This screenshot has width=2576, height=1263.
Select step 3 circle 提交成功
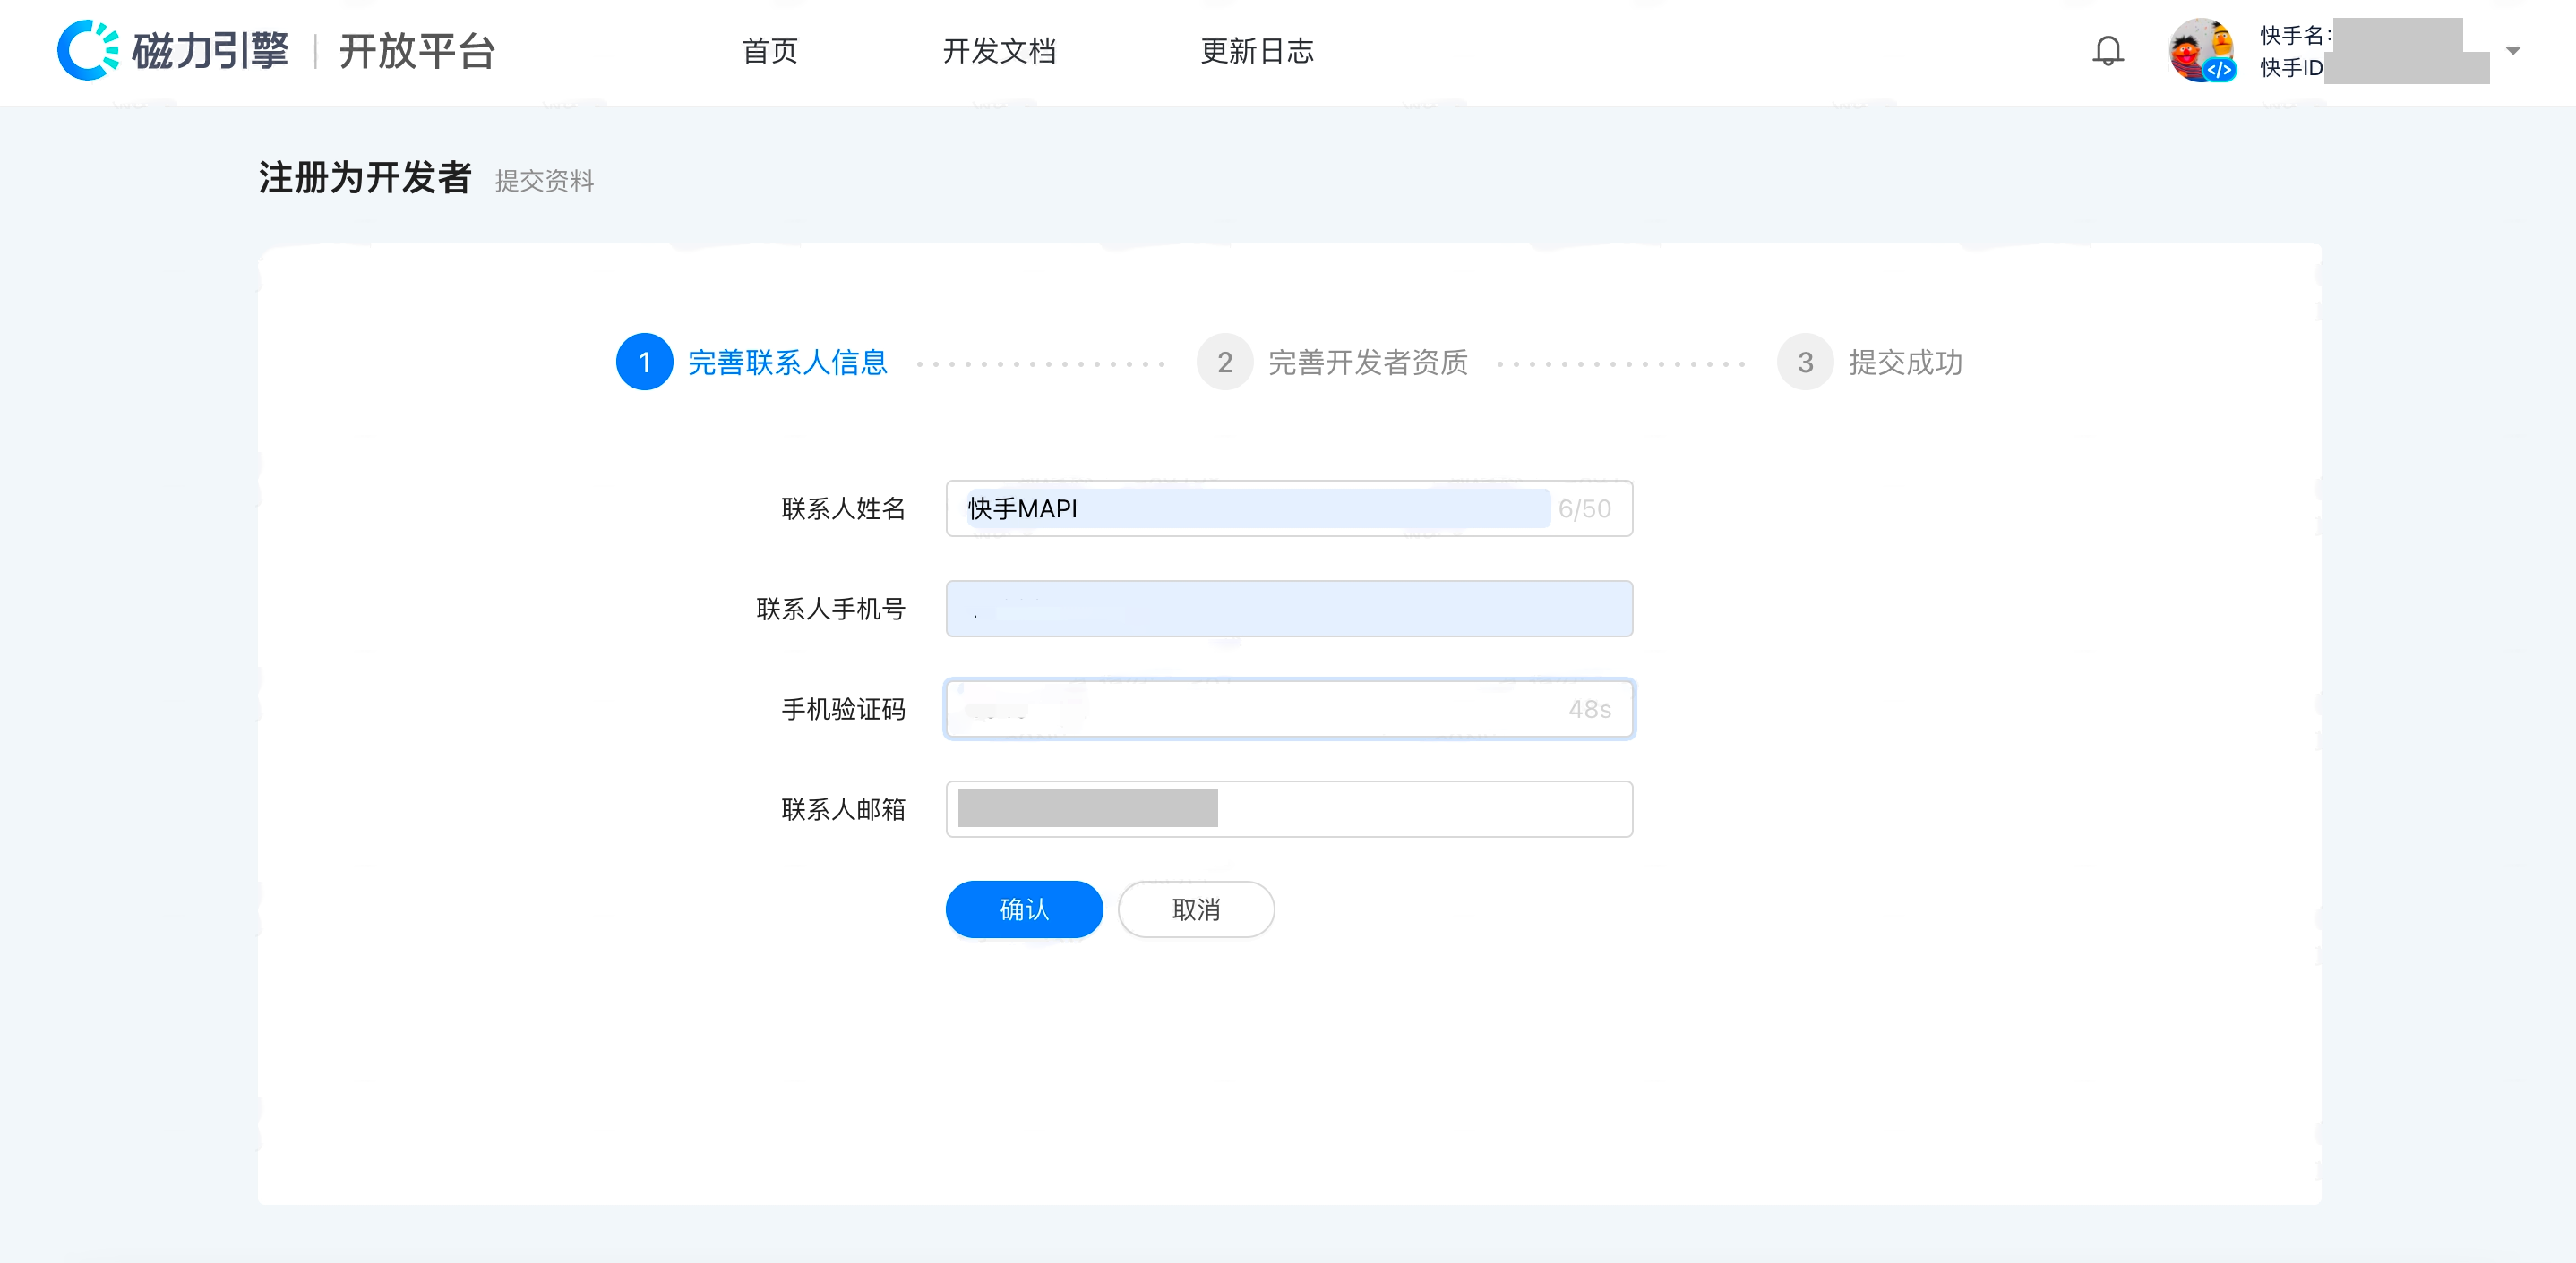tap(1805, 362)
